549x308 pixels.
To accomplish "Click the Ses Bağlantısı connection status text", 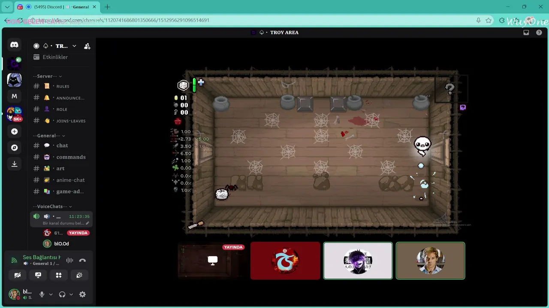I will coord(42,258).
